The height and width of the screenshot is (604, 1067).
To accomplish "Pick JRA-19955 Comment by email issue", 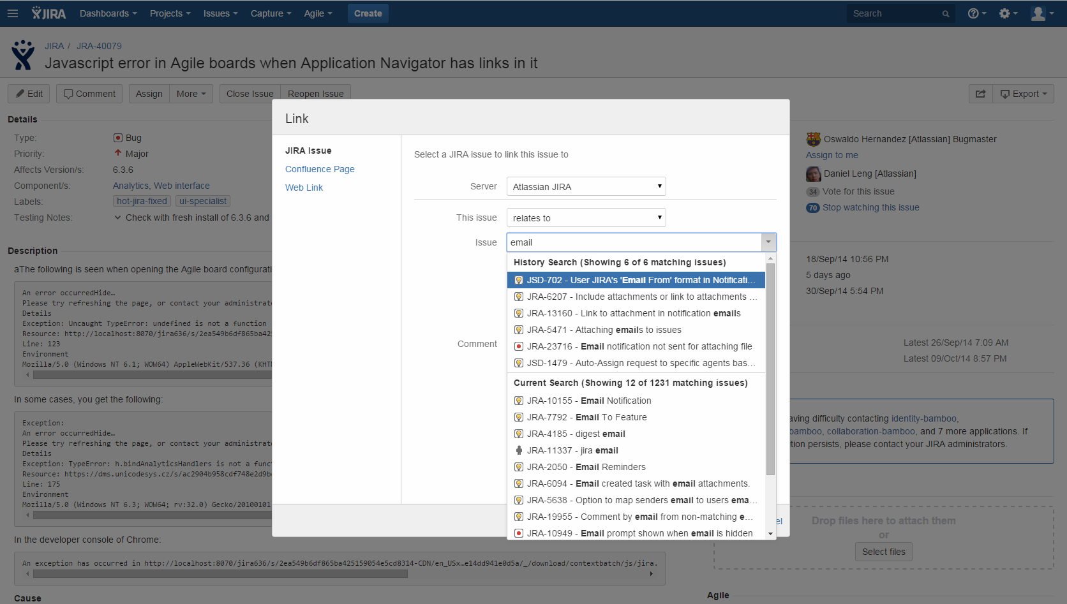I will click(636, 517).
